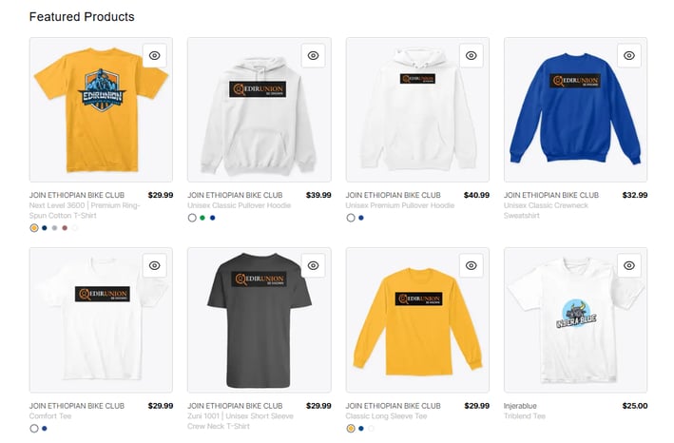The height and width of the screenshot is (443, 674).
Task: Quick view the Classic Long Sleeve Tee
Action: click(472, 265)
